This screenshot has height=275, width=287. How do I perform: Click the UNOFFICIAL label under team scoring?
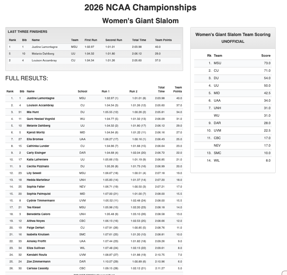click(233, 42)
